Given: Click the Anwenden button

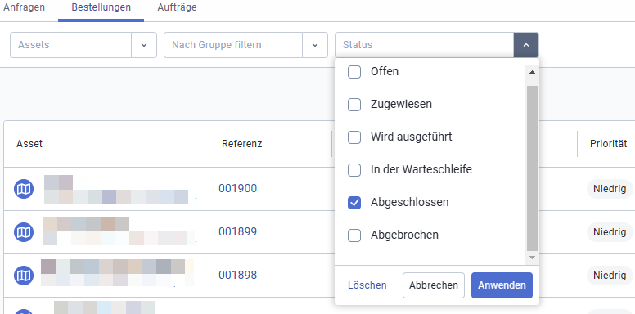Looking at the screenshot, I should pos(502,285).
